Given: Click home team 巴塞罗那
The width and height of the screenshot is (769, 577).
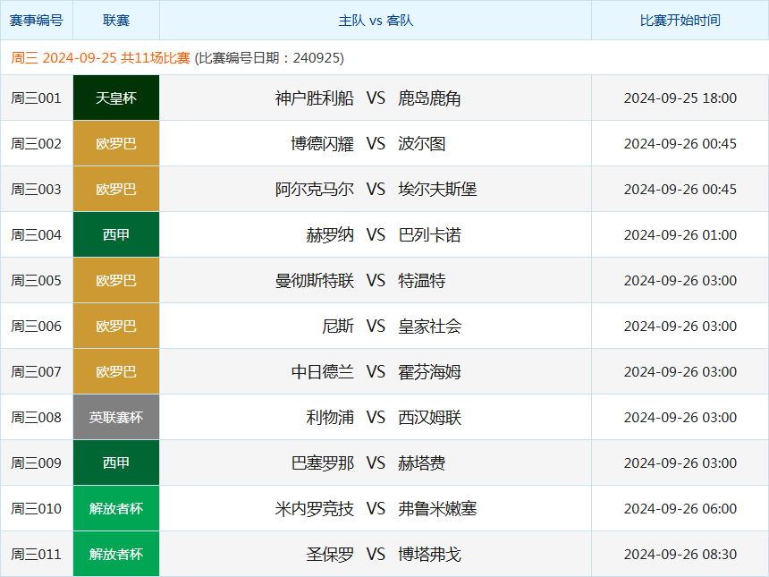Looking at the screenshot, I should [322, 463].
